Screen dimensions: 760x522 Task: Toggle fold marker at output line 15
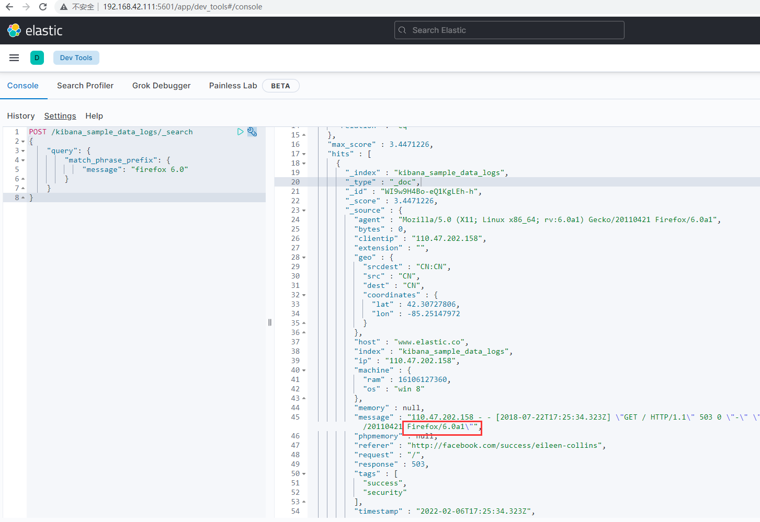[x=304, y=135]
